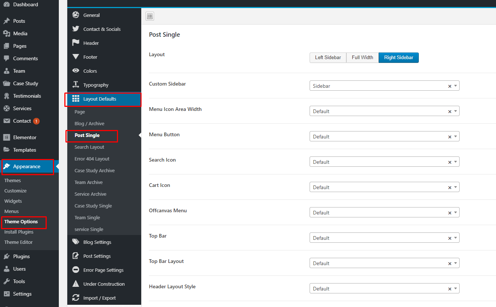Click the Posts pushpin icon

tap(7, 21)
